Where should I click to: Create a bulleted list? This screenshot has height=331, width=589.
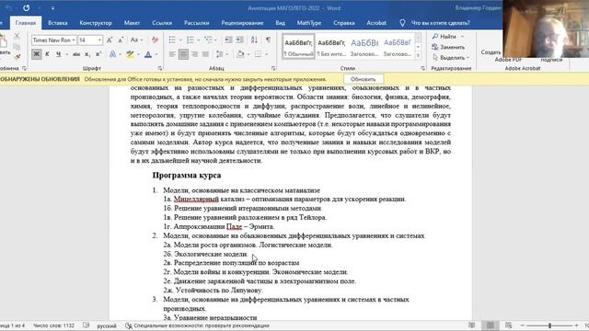pyautogui.click(x=172, y=40)
